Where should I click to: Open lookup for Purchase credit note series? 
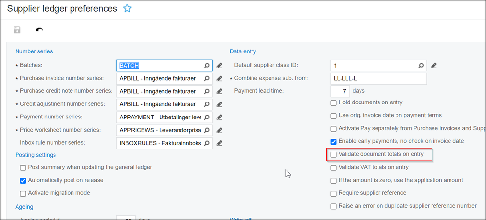[207, 91]
